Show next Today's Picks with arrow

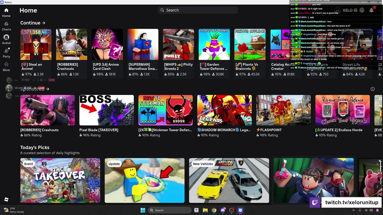(x=378, y=186)
